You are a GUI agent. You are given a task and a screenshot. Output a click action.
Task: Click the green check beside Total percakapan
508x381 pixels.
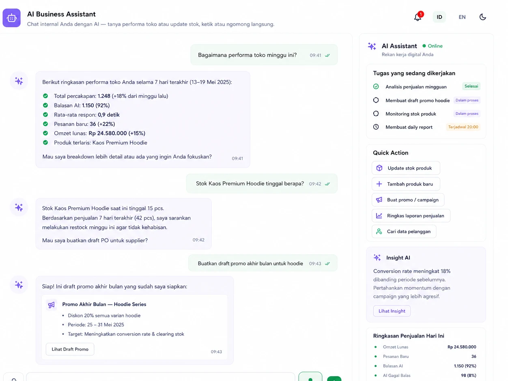(x=45, y=96)
